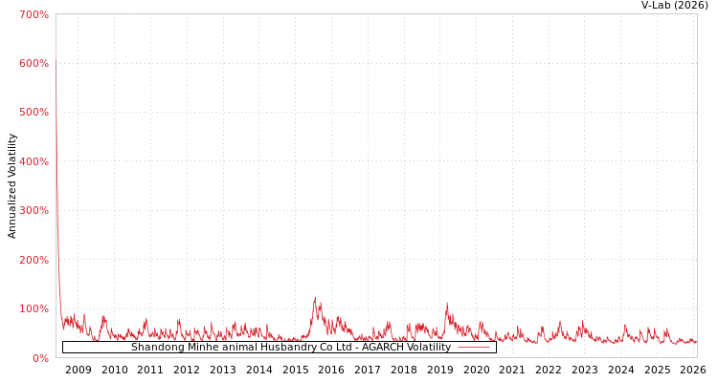Click the 2026 x-axis label
The image size is (718, 382).
click(x=693, y=370)
